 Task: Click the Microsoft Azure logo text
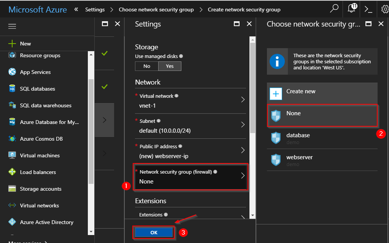point(38,9)
